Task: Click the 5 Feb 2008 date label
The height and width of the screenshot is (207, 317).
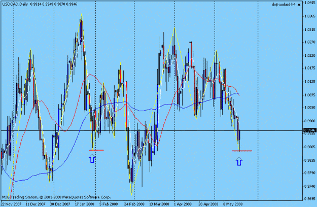Action: (x=109, y=204)
